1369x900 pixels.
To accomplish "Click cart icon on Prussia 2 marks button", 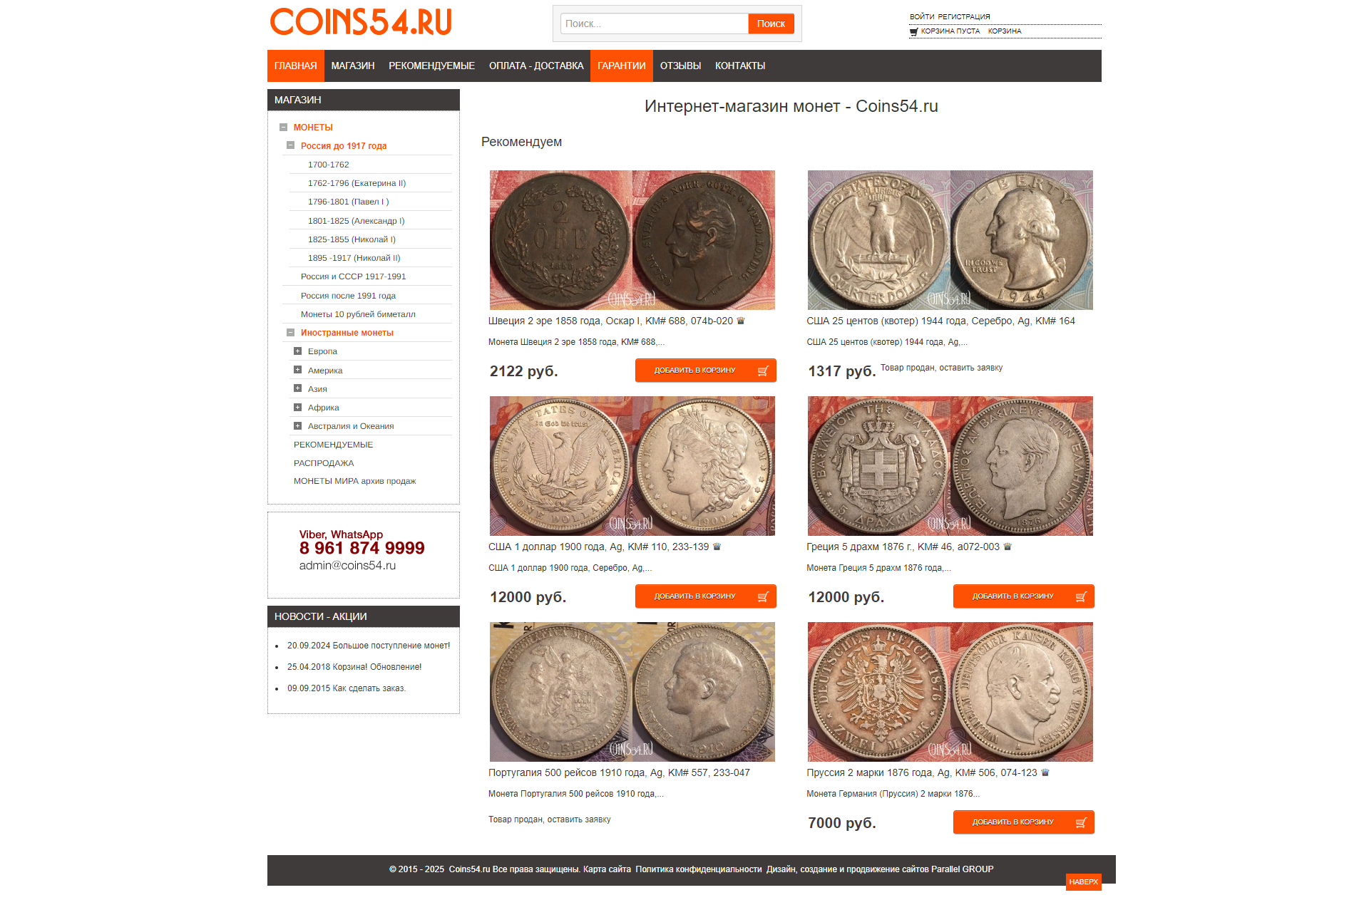I will 1081,822.
